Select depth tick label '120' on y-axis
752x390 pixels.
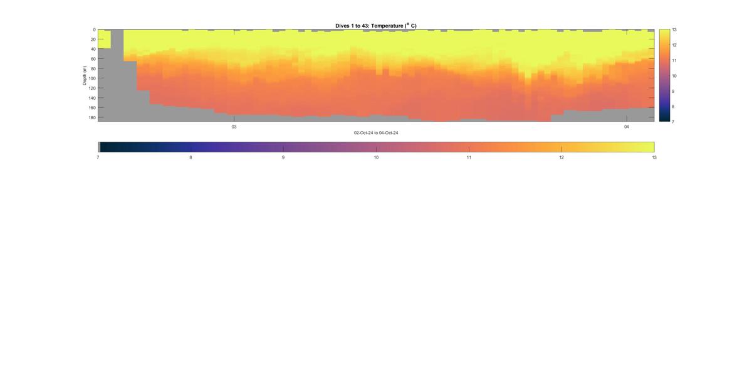91,88
